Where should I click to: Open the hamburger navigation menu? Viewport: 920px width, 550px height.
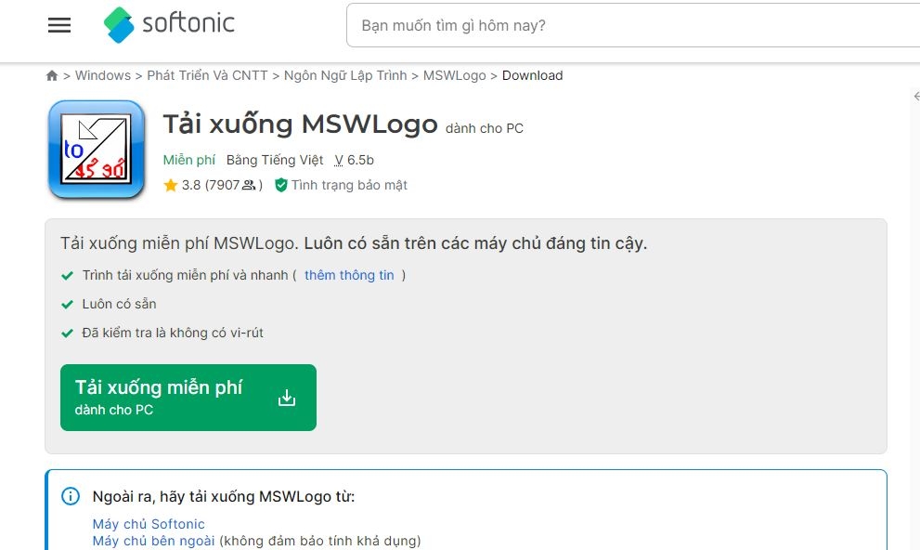coord(58,25)
